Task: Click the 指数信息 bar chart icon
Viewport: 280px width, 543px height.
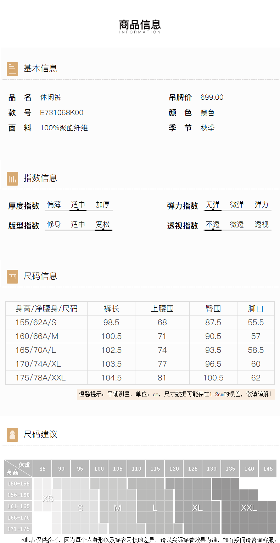Action: 12,179
